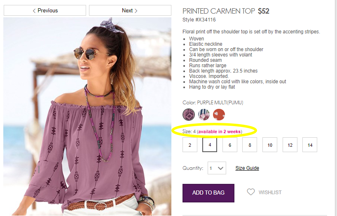The image size is (337, 216).
Task: Pick the orange heart-print color swatch
Action: (219, 114)
